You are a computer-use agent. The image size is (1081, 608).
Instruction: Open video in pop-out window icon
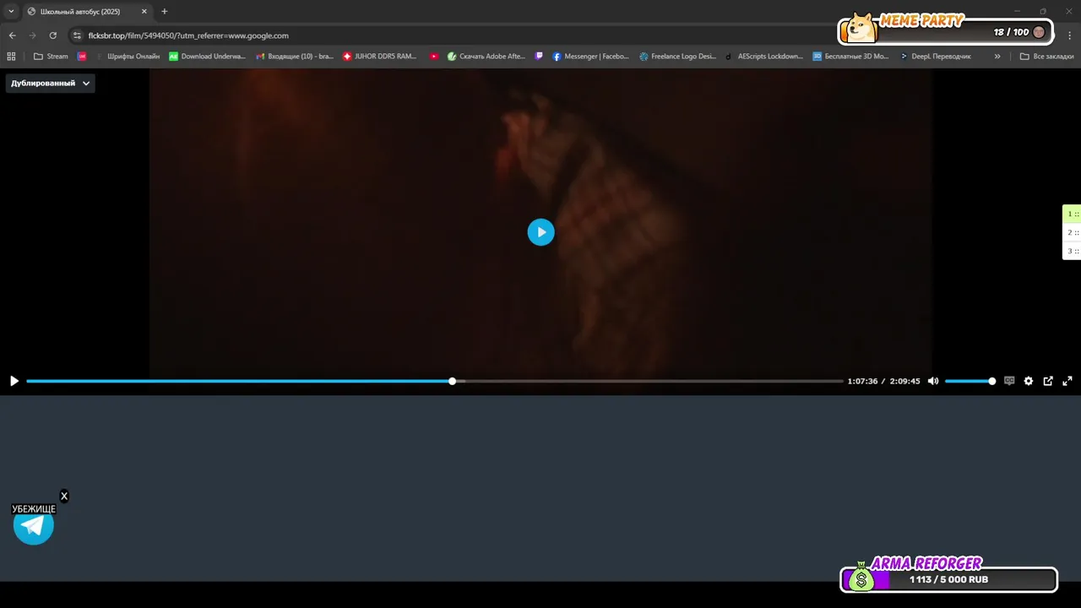click(x=1048, y=381)
